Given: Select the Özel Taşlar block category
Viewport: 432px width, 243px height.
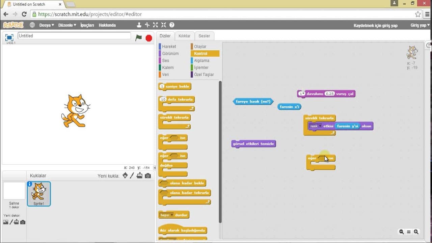Looking at the screenshot, I should tap(204, 75).
